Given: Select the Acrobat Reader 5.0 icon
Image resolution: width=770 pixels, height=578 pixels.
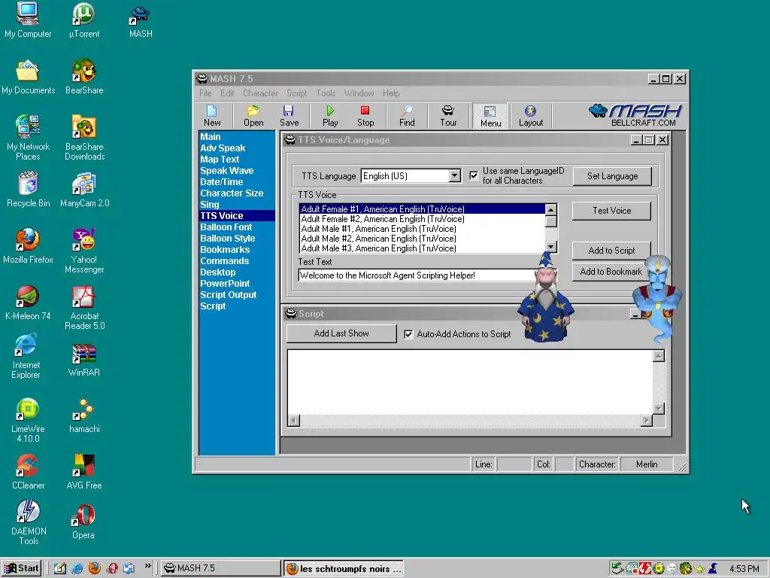Looking at the screenshot, I should click(84, 307).
